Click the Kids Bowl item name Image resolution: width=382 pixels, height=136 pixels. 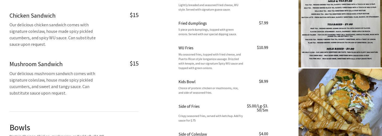187,82
